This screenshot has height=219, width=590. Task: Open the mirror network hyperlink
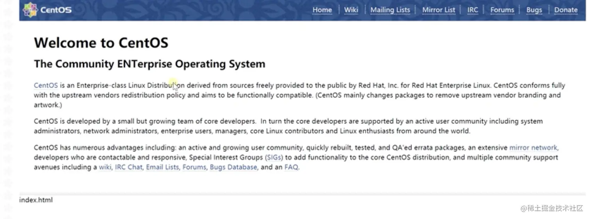[533, 148]
